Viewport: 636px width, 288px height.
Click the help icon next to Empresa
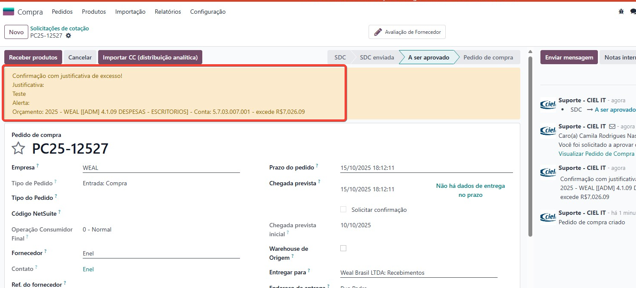38,166
